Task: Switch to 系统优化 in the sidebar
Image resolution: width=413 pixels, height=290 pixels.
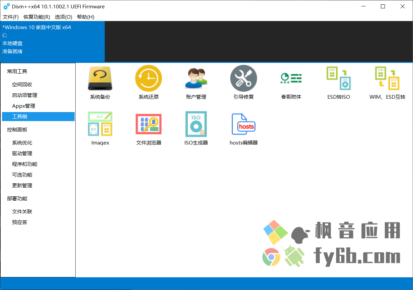Action: pos(38,143)
